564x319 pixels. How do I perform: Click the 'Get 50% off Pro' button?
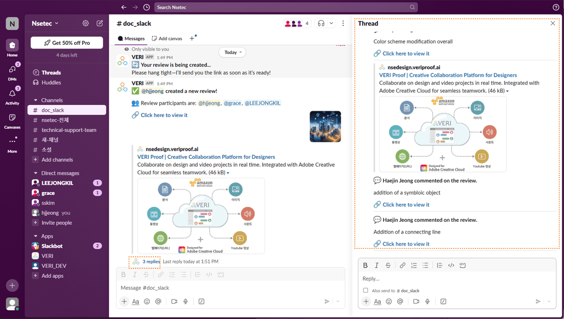[67, 43]
